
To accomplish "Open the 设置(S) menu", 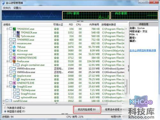I will [x=17, y=8].
